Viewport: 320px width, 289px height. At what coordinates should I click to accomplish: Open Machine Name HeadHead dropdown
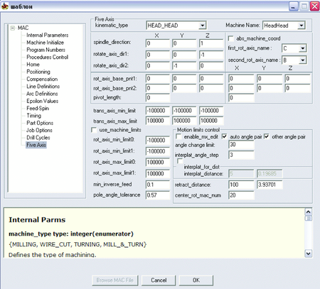click(x=301, y=26)
